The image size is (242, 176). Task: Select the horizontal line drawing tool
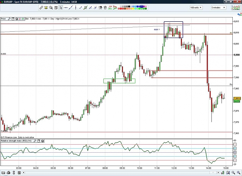[x=66, y=8]
